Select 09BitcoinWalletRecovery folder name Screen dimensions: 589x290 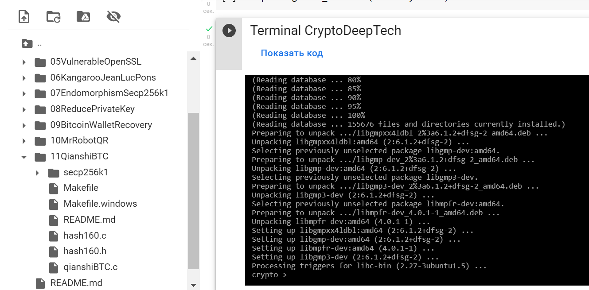[x=101, y=125]
